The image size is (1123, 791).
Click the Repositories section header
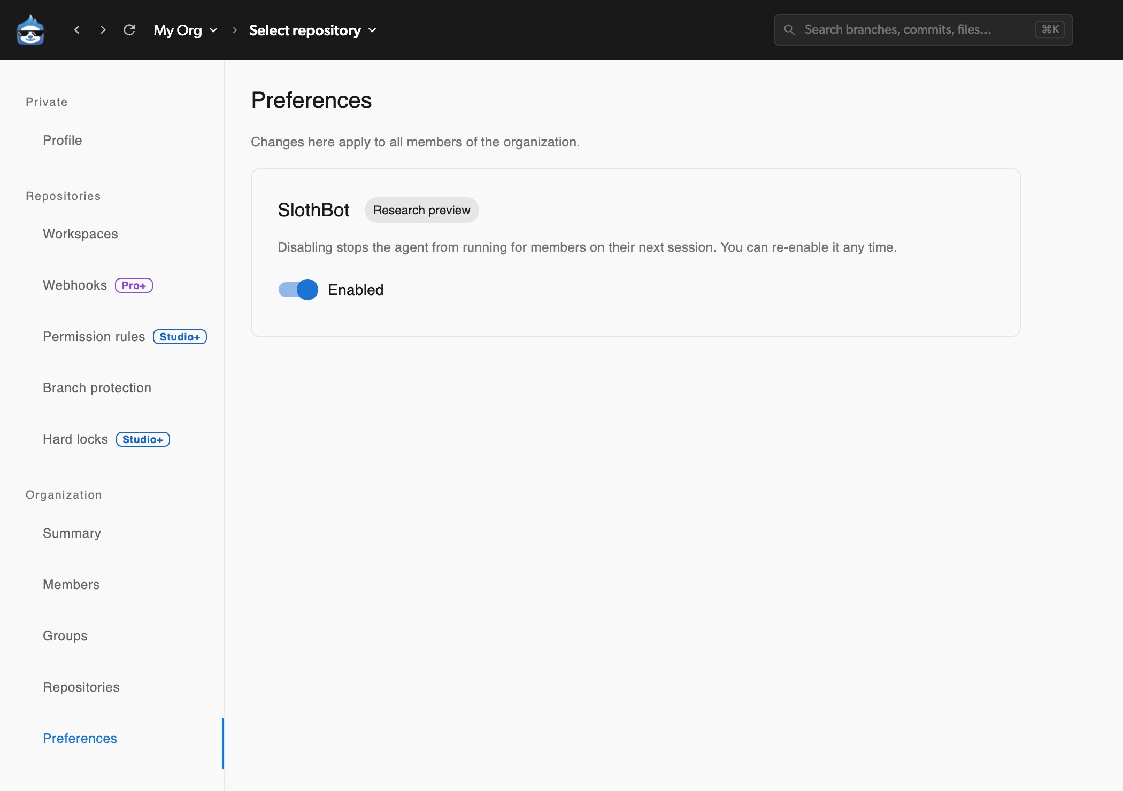[x=63, y=196]
